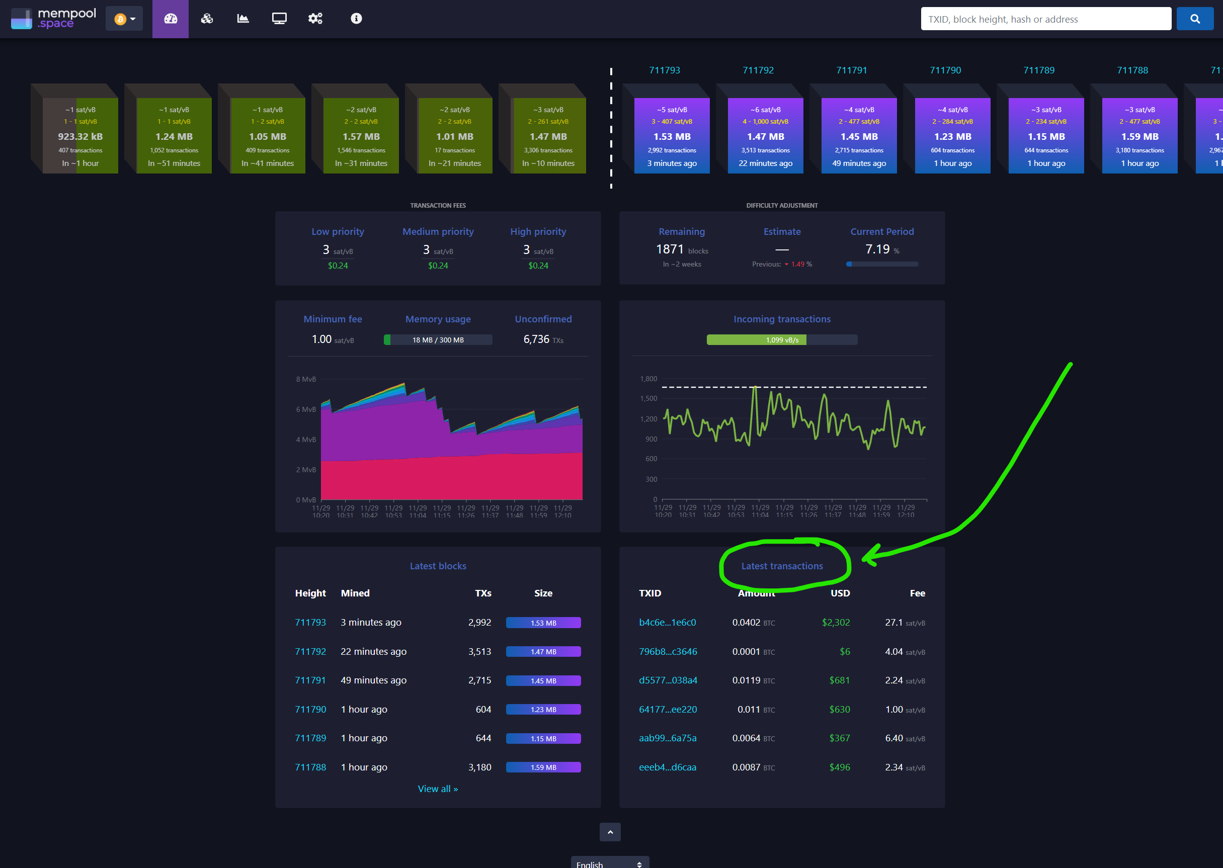Open the mining dashboard gears icon
Image resolution: width=1223 pixels, height=868 pixels.
pyautogui.click(x=315, y=18)
